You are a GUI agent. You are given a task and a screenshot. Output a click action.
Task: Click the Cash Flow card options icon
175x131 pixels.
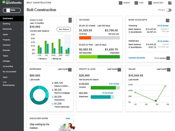pos(70,20)
